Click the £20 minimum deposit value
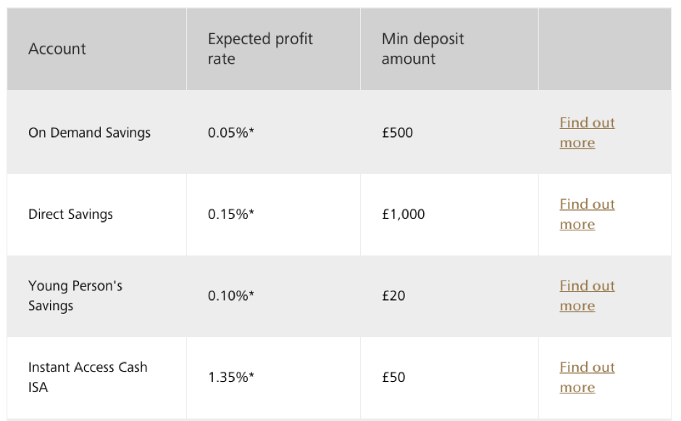 (x=393, y=296)
